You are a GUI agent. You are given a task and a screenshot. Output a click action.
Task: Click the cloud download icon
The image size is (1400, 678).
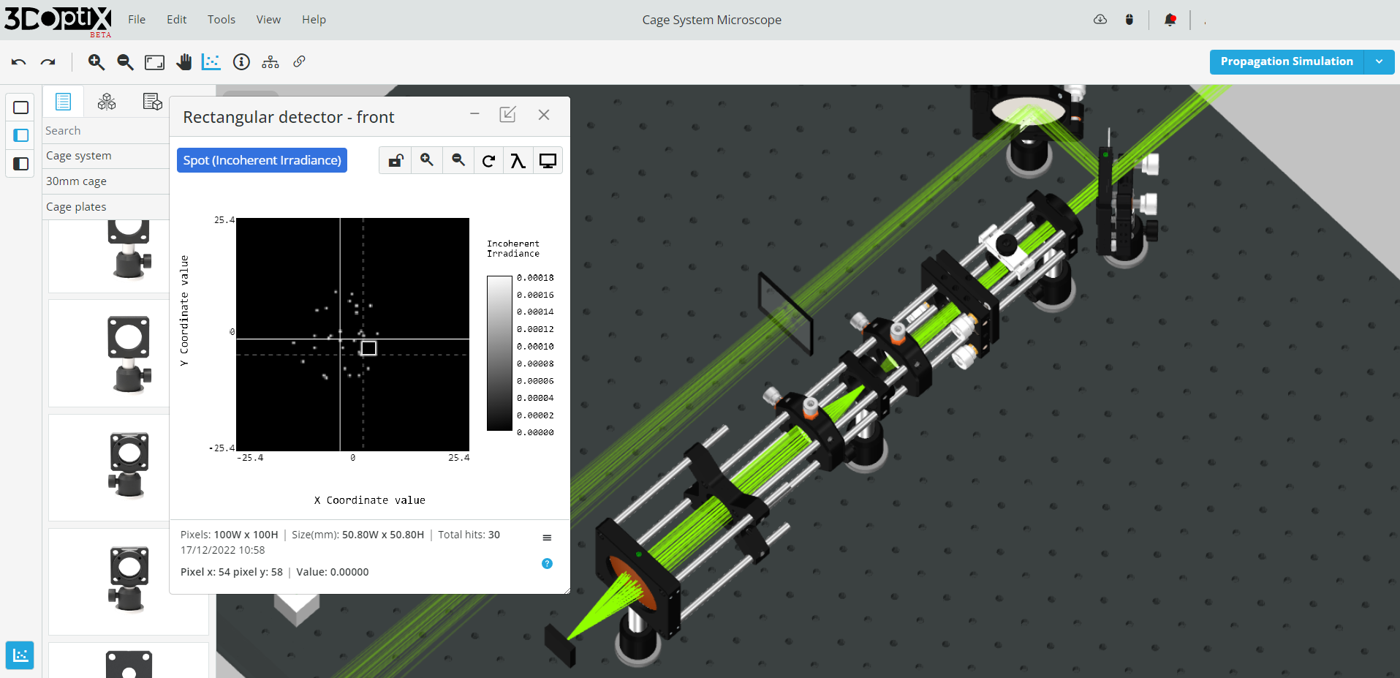coord(1100,20)
